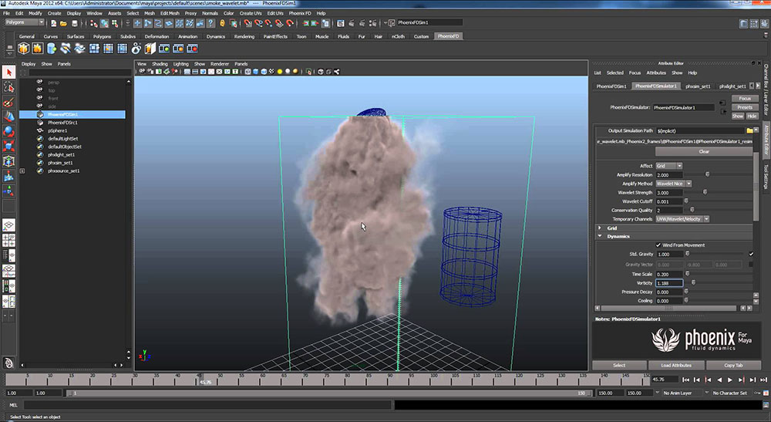The image size is (771, 422).
Task: Click the Select button in Attribute Editor
Action: [619, 366]
